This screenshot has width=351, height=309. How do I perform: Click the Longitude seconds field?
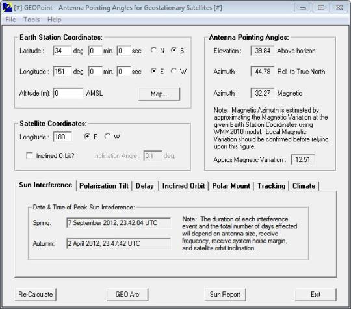click(123, 72)
